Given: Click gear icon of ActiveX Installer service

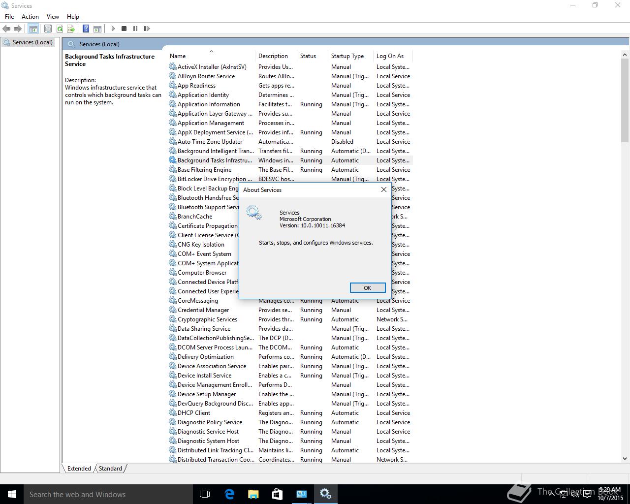Looking at the screenshot, I should [x=172, y=66].
